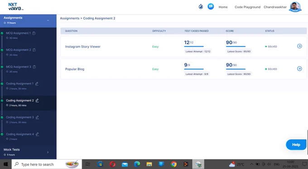Image resolution: width=308 pixels, height=169 pixels.
Task: Open the blue Help button
Action: [296, 145]
